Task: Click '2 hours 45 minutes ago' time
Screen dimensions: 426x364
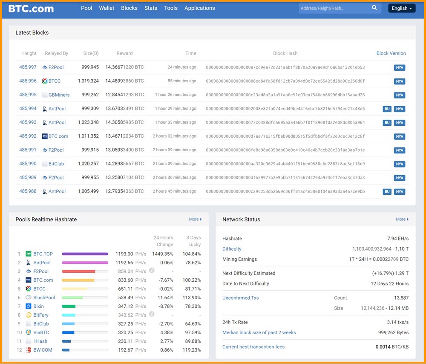Action: tap(174, 191)
